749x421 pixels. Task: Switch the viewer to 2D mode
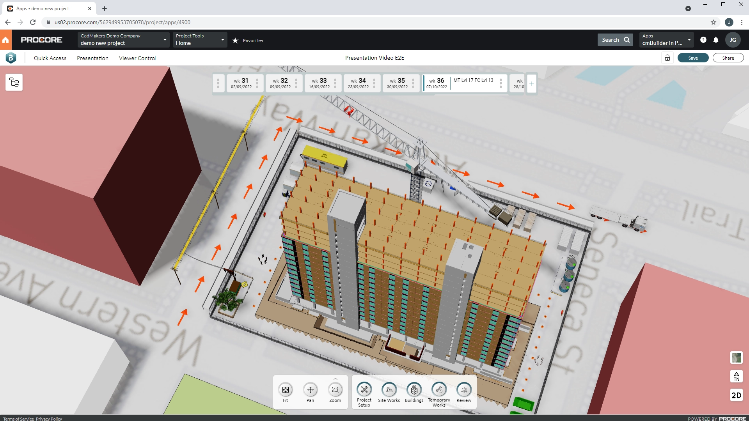pos(737,395)
